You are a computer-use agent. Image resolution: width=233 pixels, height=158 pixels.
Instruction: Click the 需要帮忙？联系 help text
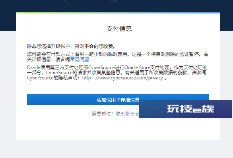pos(109,114)
